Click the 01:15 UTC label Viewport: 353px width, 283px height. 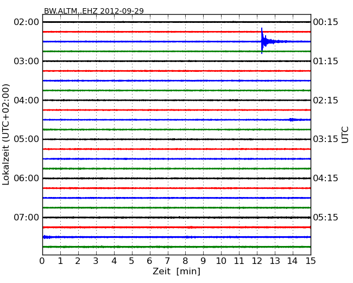325,61
